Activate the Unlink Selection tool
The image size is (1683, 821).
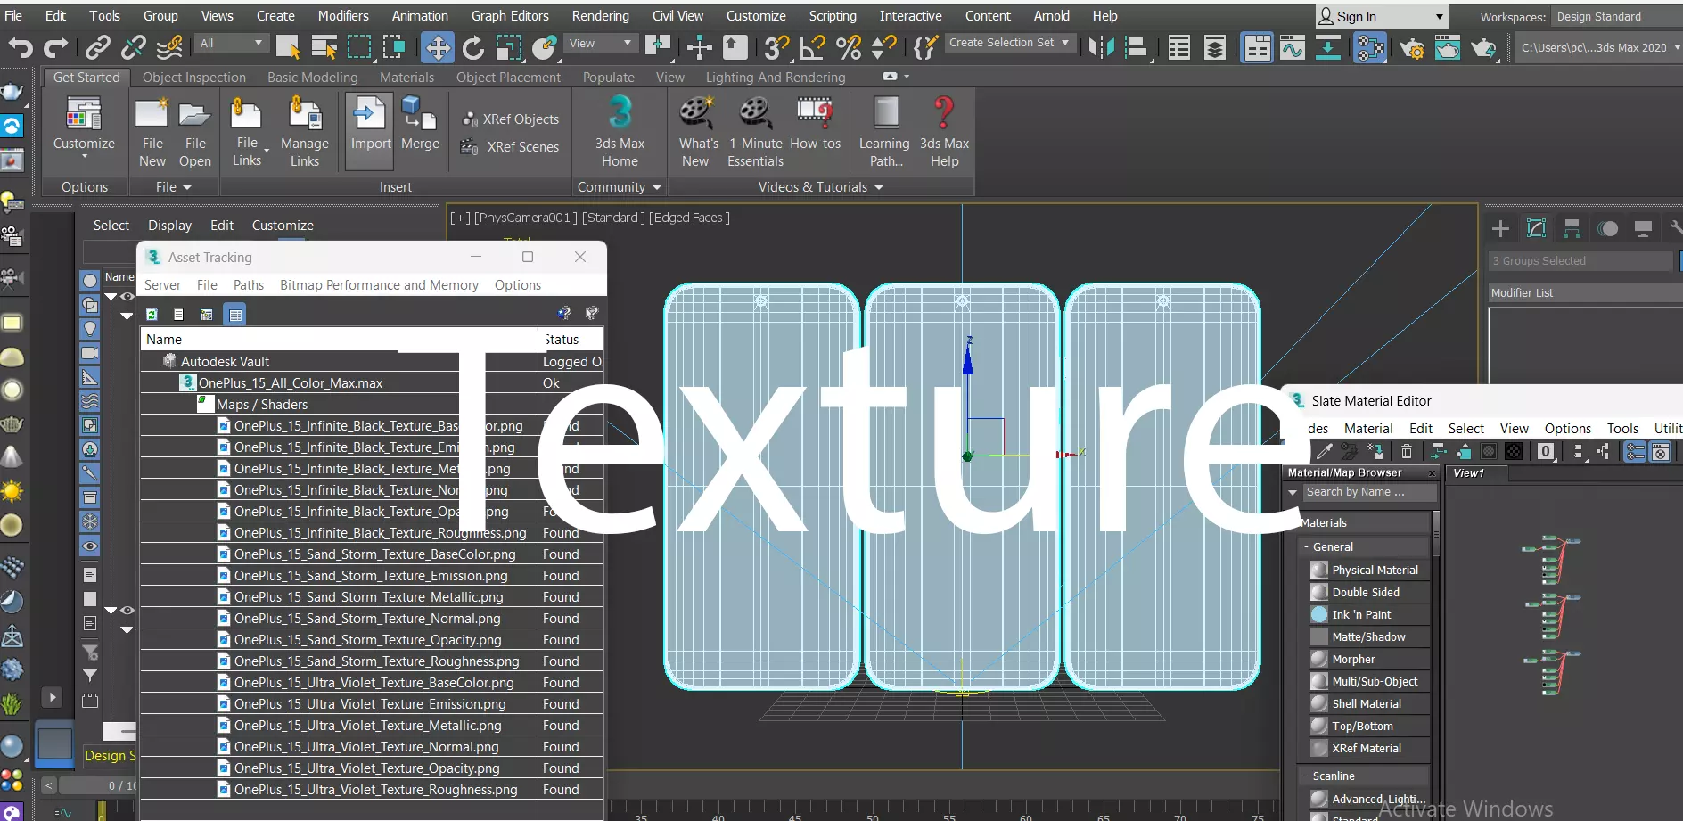point(134,47)
